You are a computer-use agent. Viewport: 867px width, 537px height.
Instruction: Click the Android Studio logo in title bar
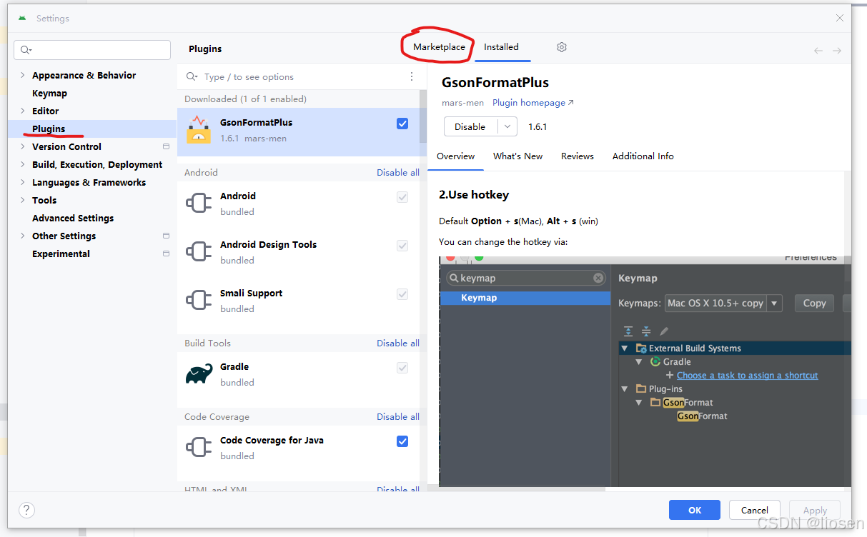(x=23, y=18)
